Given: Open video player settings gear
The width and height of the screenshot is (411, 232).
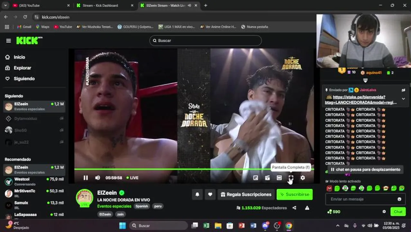Looking at the screenshot, I should (x=303, y=178).
